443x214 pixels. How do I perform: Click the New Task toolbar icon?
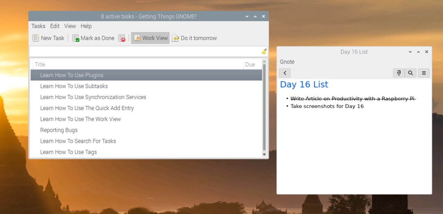36,38
